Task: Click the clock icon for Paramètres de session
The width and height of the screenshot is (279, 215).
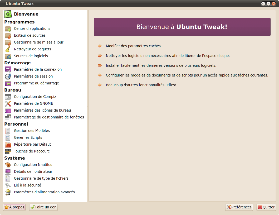Action: pos(8,77)
